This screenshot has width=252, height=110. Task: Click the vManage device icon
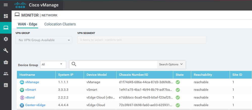[22, 82]
